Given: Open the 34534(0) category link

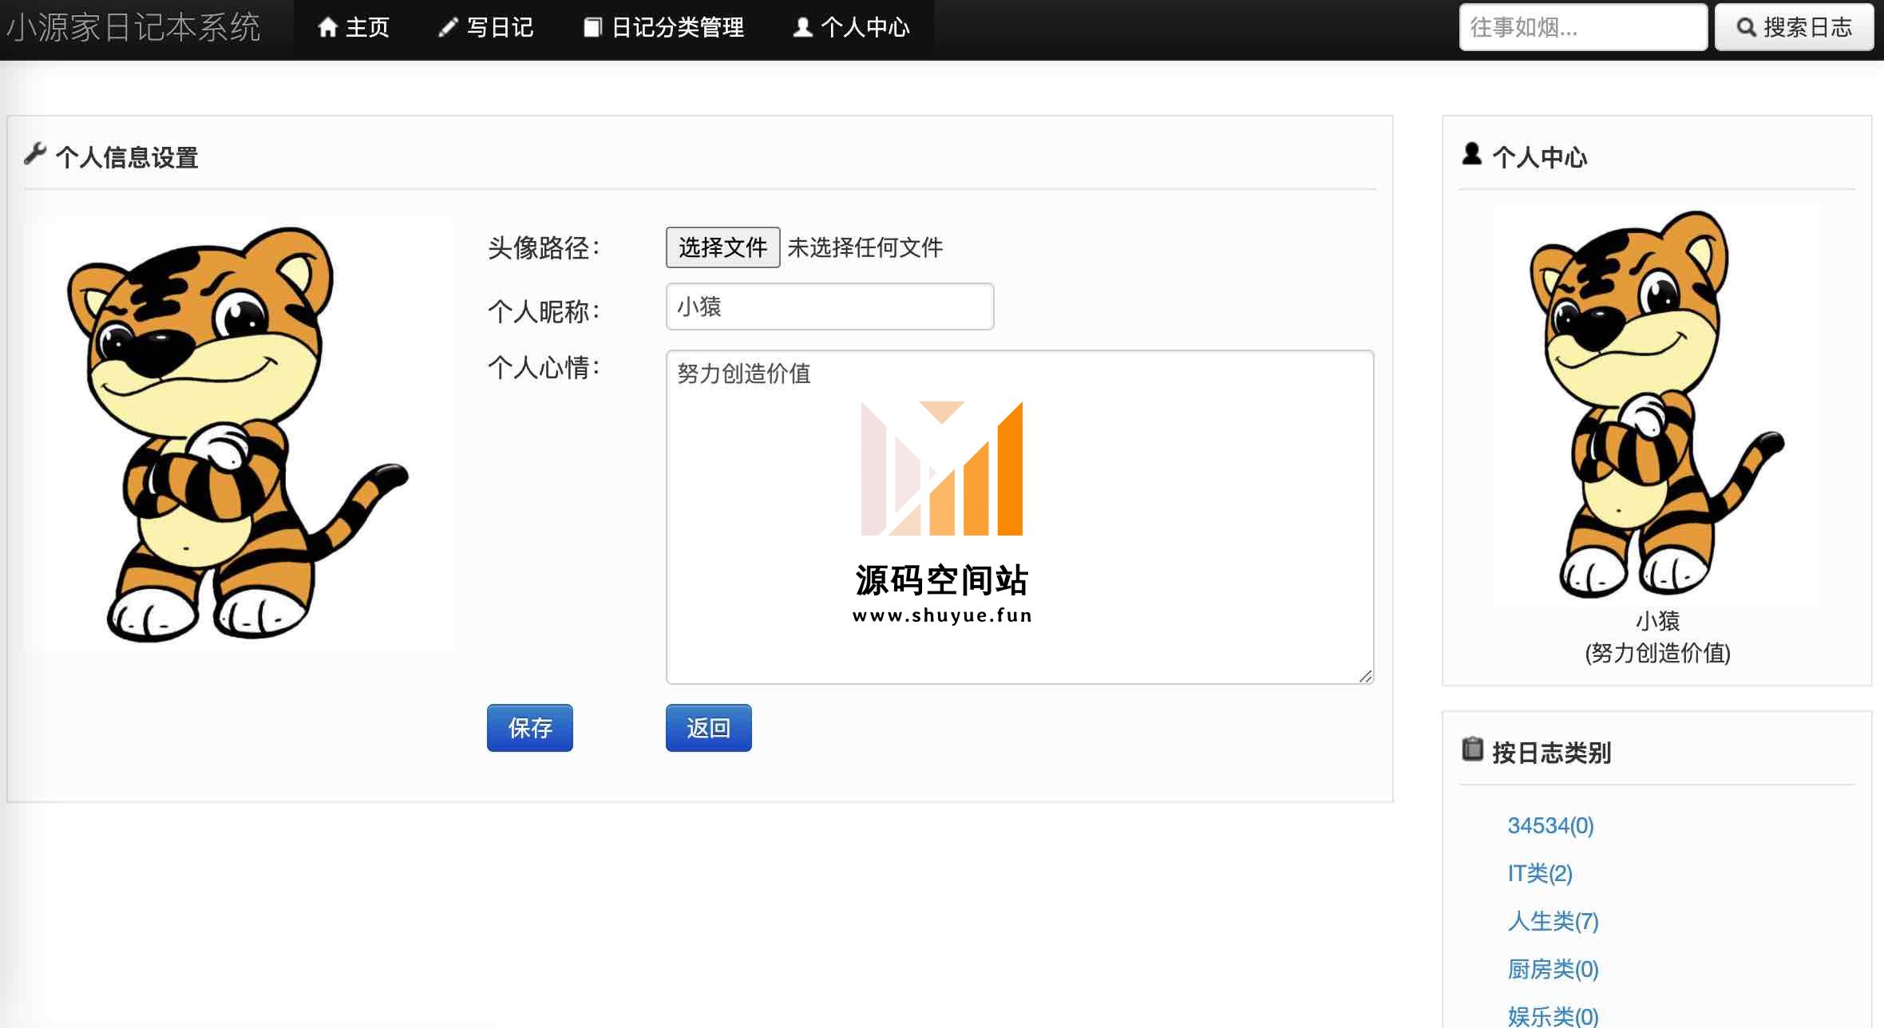Looking at the screenshot, I should point(1550,825).
